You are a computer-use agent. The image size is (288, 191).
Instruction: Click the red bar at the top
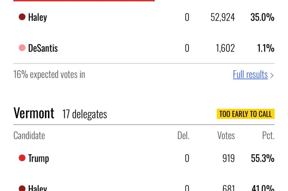[x=84, y=1]
